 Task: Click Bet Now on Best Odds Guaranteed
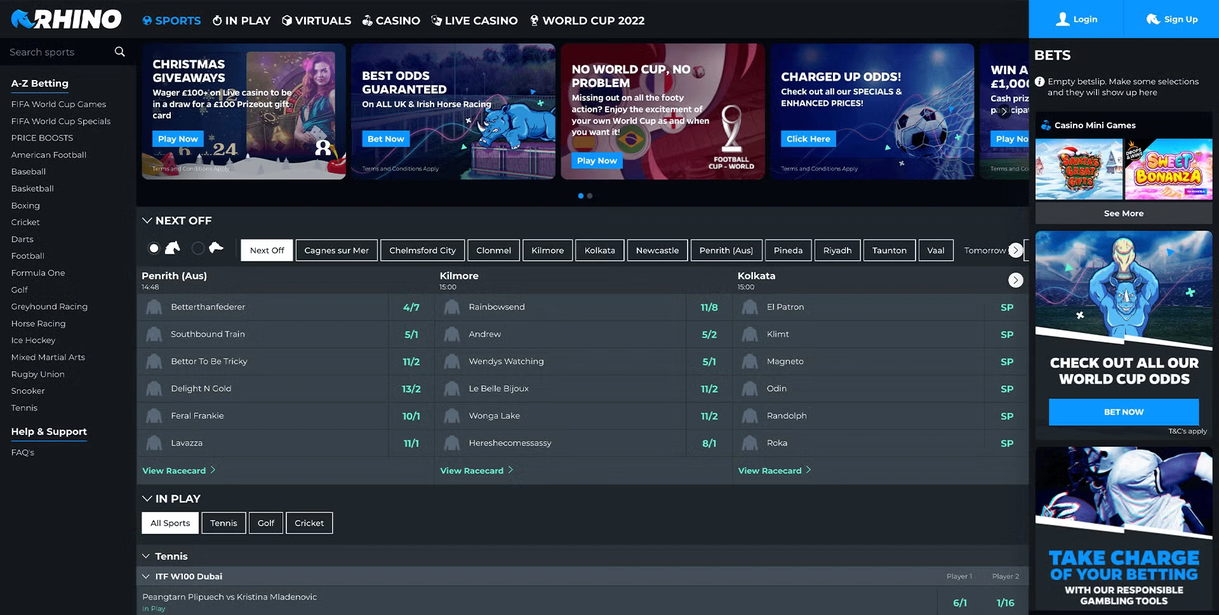(x=386, y=139)
